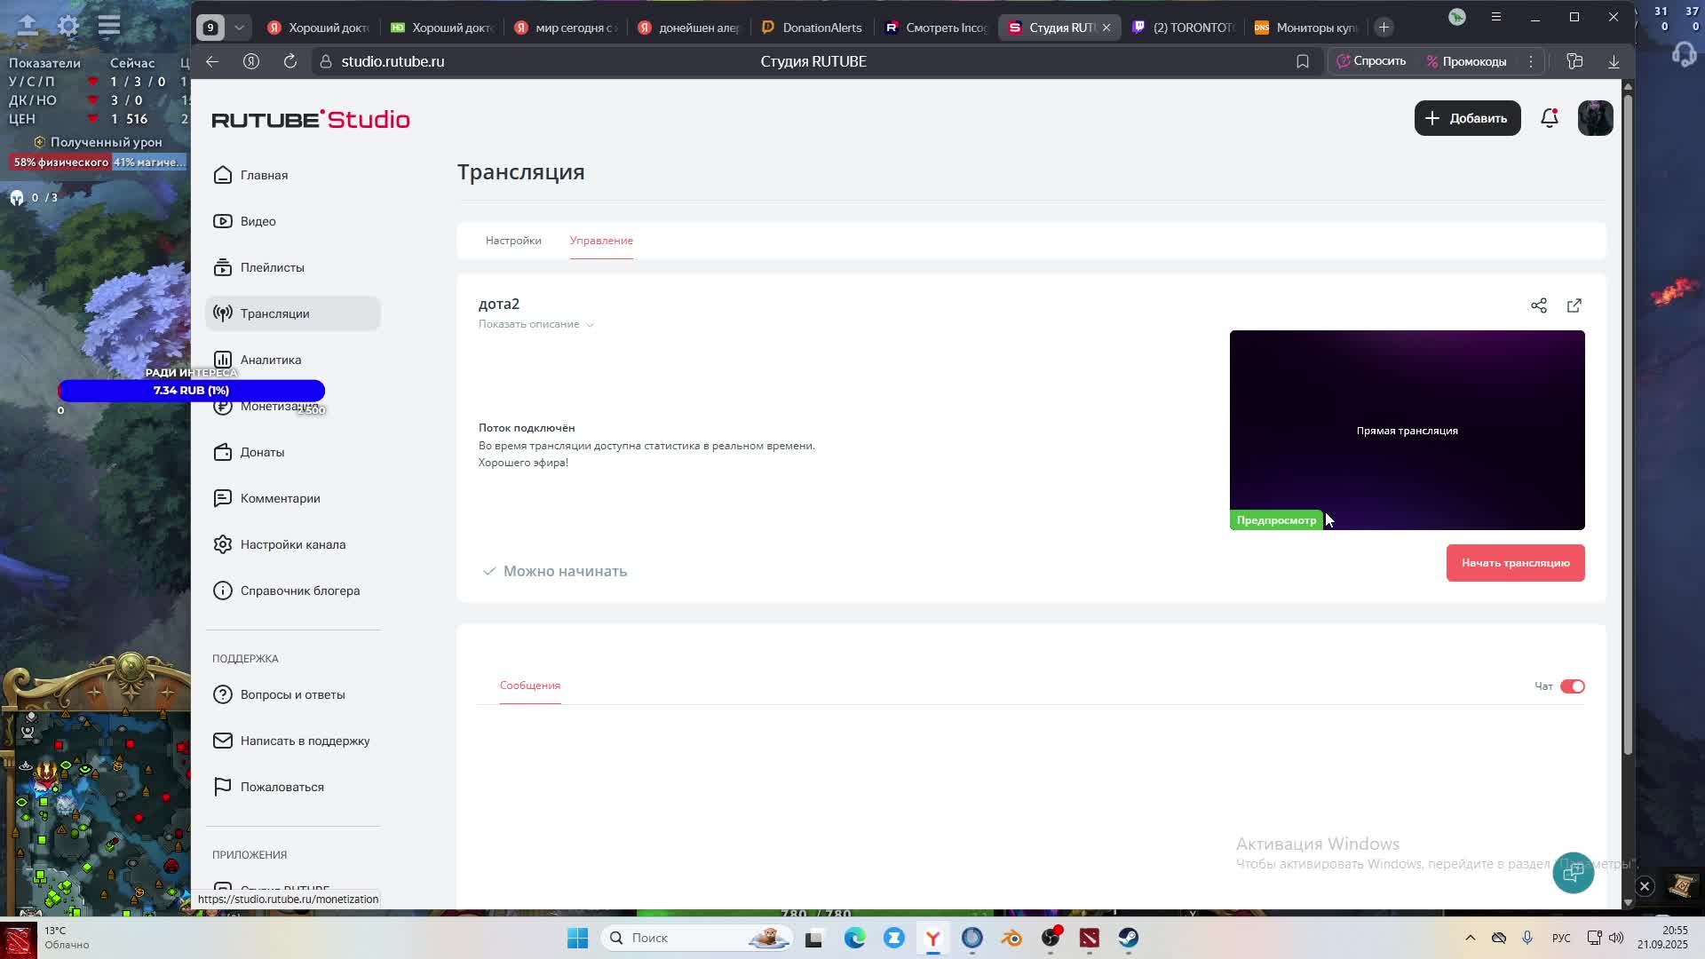Click the user avatar in the header
This screenshot has height=959, width=1705.
click(x=1595, y=118)
